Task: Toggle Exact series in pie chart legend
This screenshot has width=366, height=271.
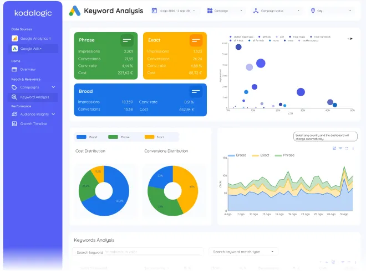Action: (x=154, y=137)
